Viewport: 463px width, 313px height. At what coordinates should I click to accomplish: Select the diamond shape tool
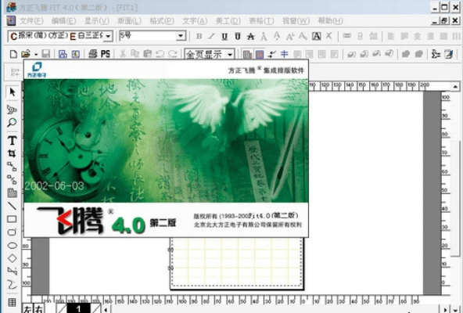point(12,258)
